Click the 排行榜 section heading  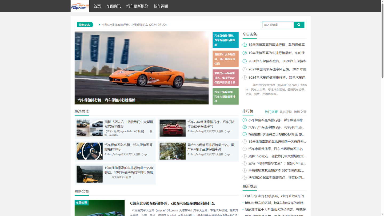(248, 111)
